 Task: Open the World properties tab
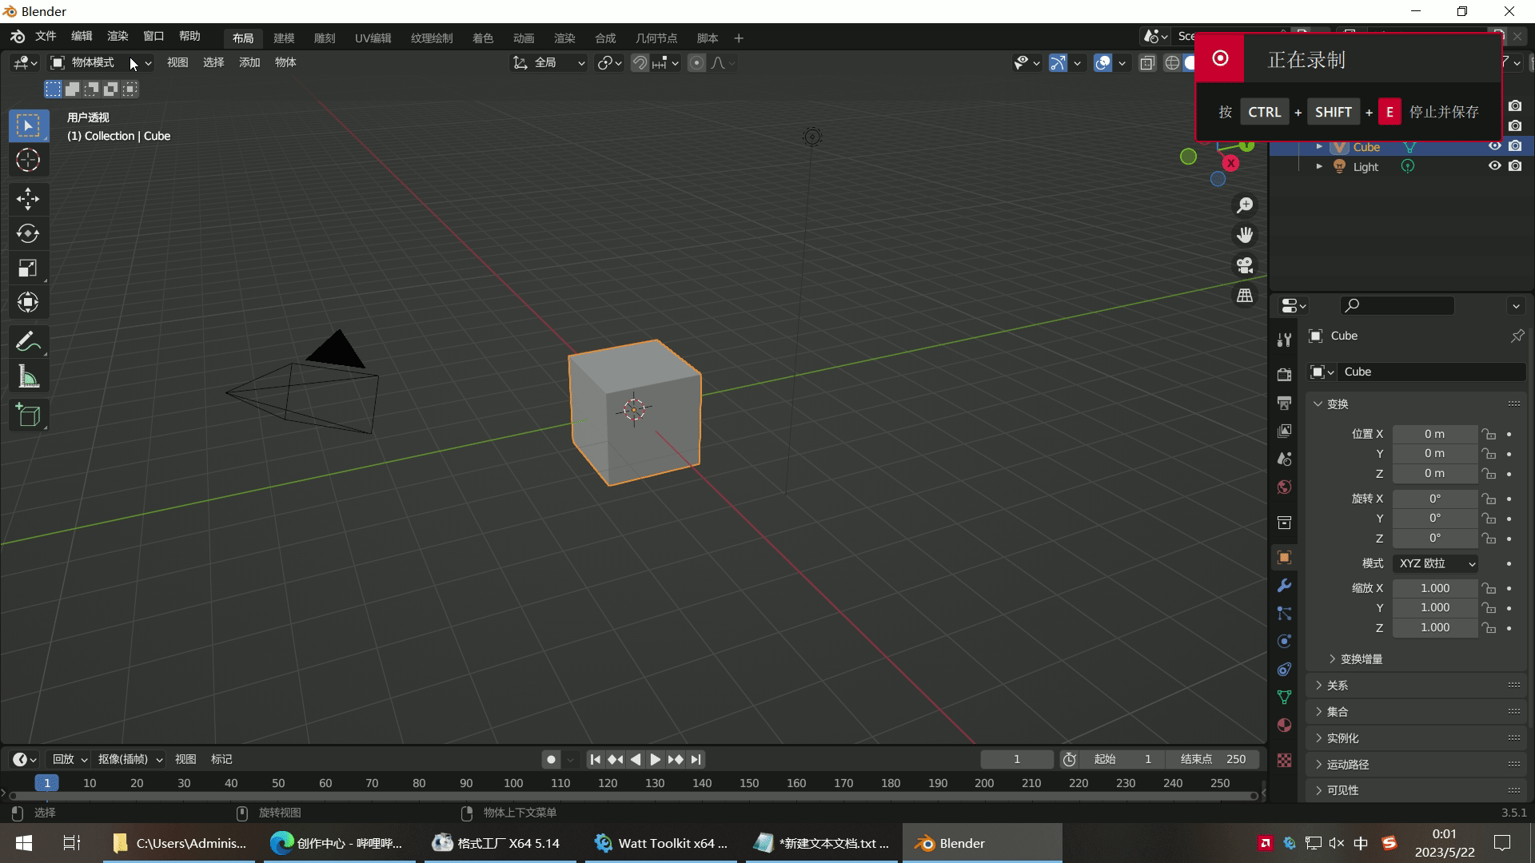click(x=1284, y=487)
